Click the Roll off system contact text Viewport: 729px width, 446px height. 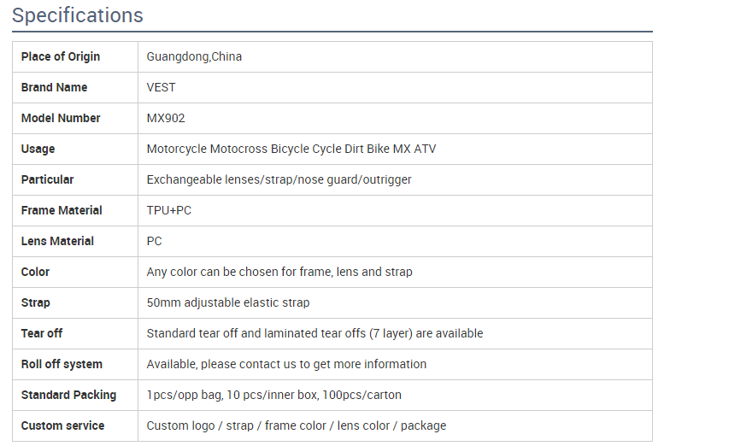coord(286,364)
